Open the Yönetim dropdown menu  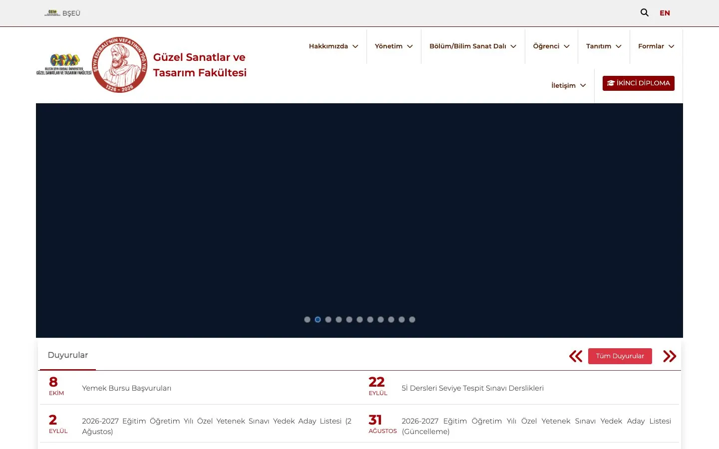[x=394, y=46]
